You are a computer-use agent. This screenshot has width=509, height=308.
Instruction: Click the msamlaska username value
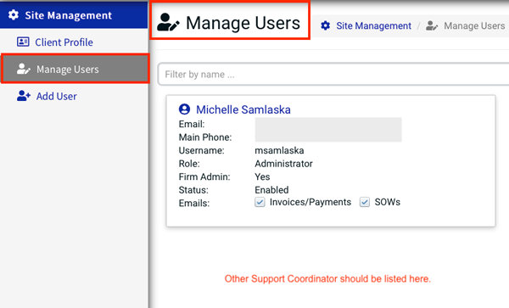coord(279,150)
